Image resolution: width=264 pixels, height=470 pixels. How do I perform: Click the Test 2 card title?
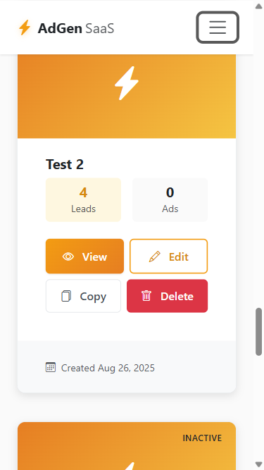pyautogui.click(x=65, y=164)
